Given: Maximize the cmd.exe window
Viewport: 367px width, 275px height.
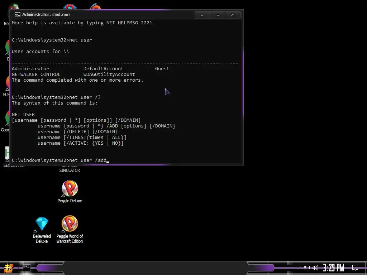Looking at the screenshot, I should (x=218, y=15).
